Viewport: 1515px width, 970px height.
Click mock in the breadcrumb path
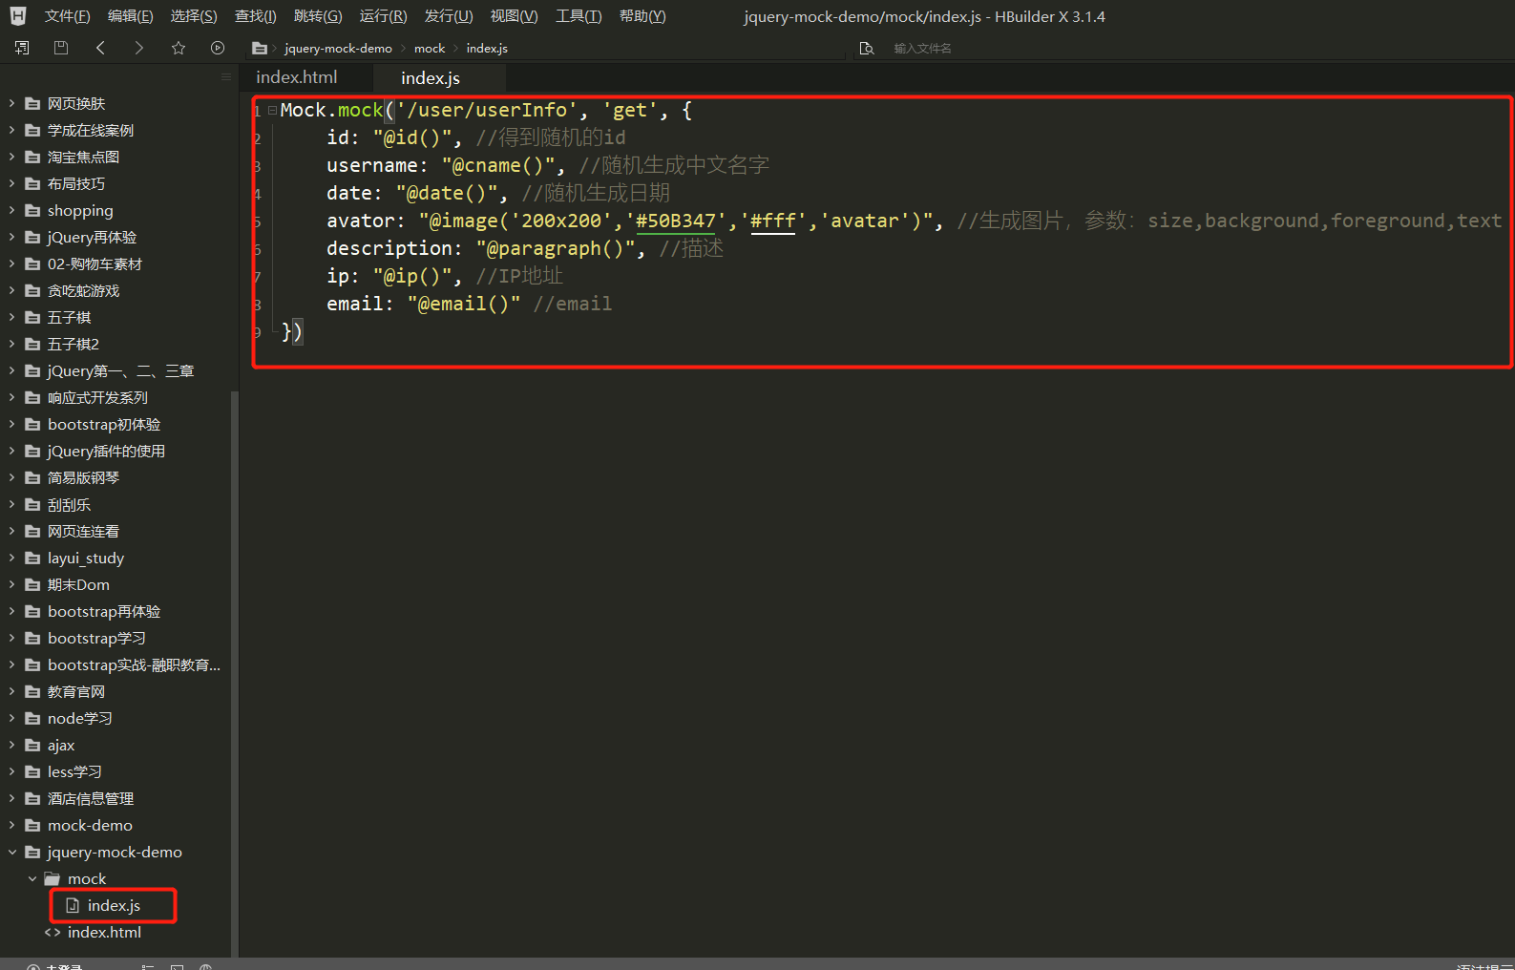coord(430,48)
